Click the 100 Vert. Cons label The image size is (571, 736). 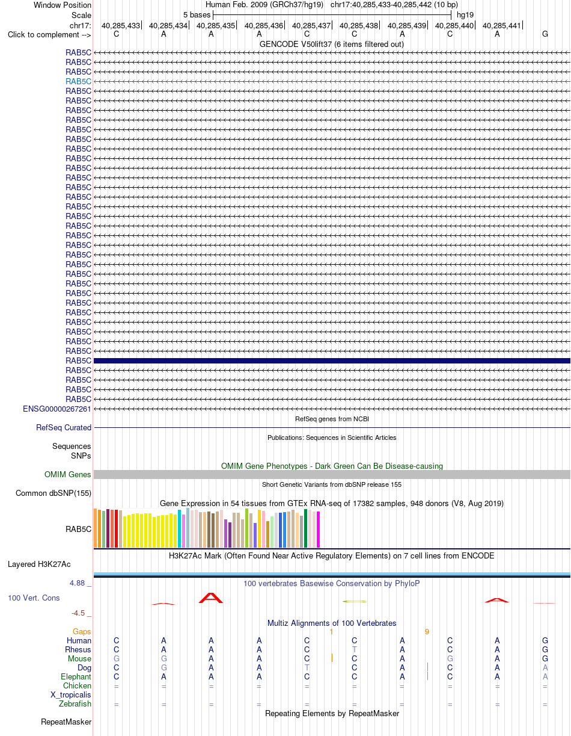(x=34, y=598)
